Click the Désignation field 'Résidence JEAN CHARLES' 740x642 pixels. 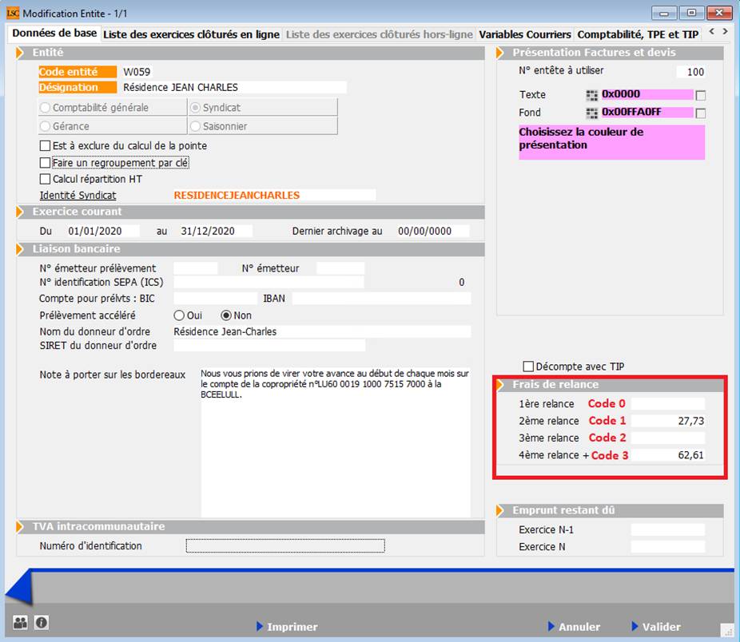[234, 87]
